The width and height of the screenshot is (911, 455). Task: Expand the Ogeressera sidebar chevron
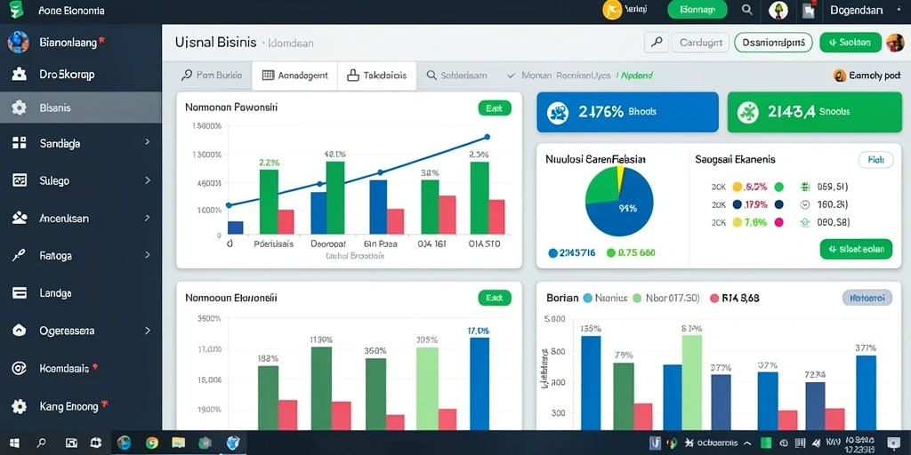point(147,331)
